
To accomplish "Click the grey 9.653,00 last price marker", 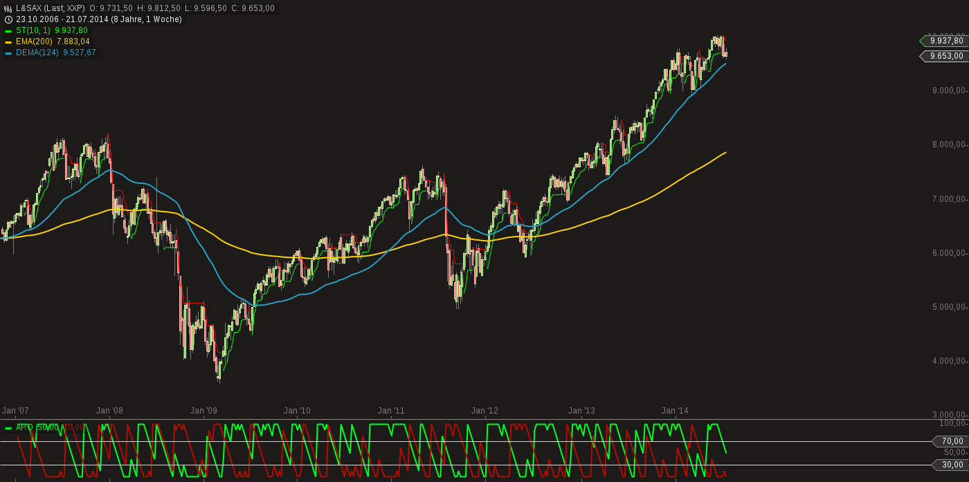I will coord(945,56).
